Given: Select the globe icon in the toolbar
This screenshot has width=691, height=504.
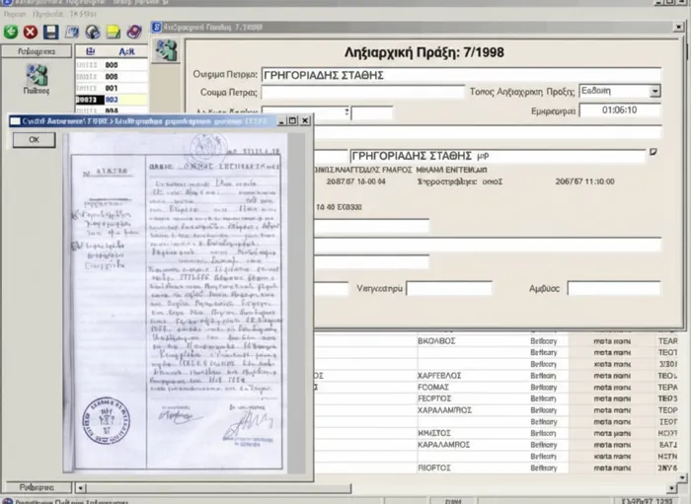Looking at the screenshot, I should tap(92, 32).
